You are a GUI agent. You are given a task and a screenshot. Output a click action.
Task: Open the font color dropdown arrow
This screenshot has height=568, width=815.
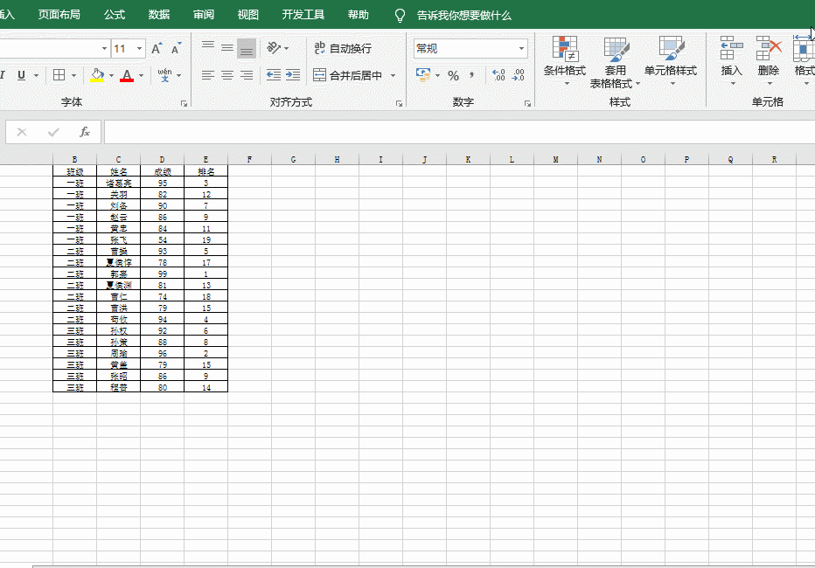[141, 75]
